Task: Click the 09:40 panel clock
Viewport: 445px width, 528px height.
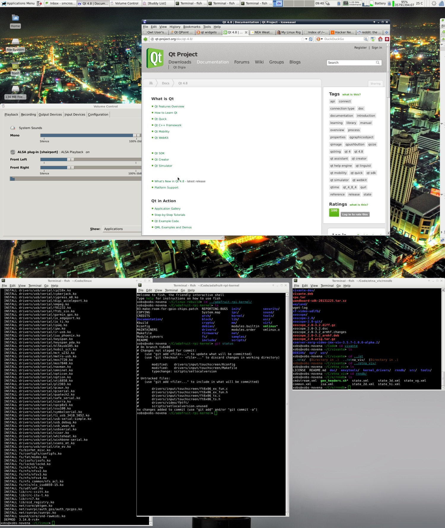Action: click(320, 4)
